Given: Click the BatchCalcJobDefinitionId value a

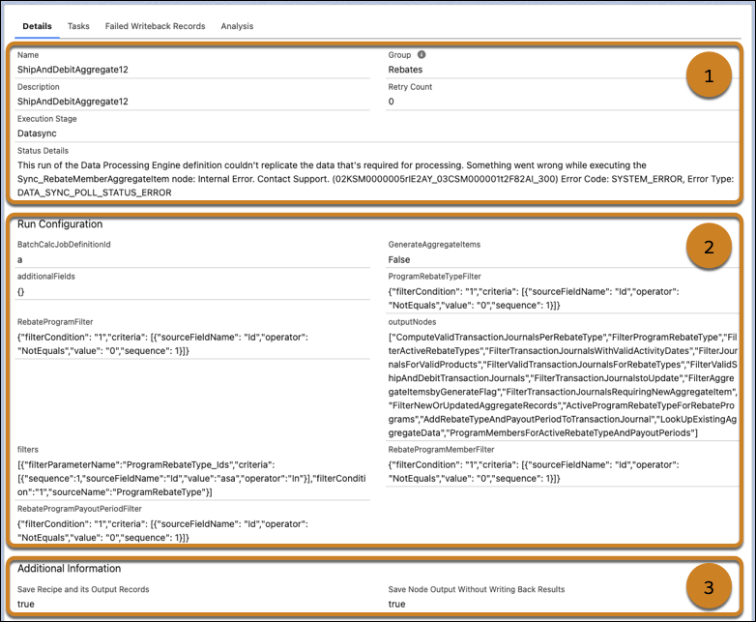Looking at the screenshot, I should coord(19,259).
